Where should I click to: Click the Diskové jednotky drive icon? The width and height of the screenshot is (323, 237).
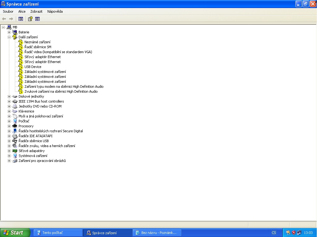15,96
